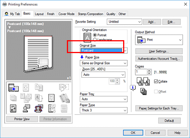Click the secured document lock icon
190x138 pixels.
[x=64, y=98]
